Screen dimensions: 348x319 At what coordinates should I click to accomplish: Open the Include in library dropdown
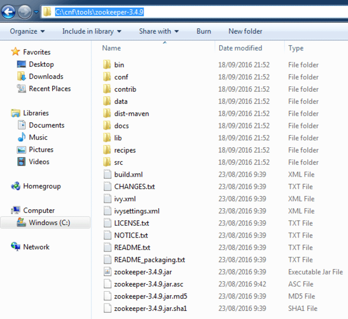(x=92, y=32)
